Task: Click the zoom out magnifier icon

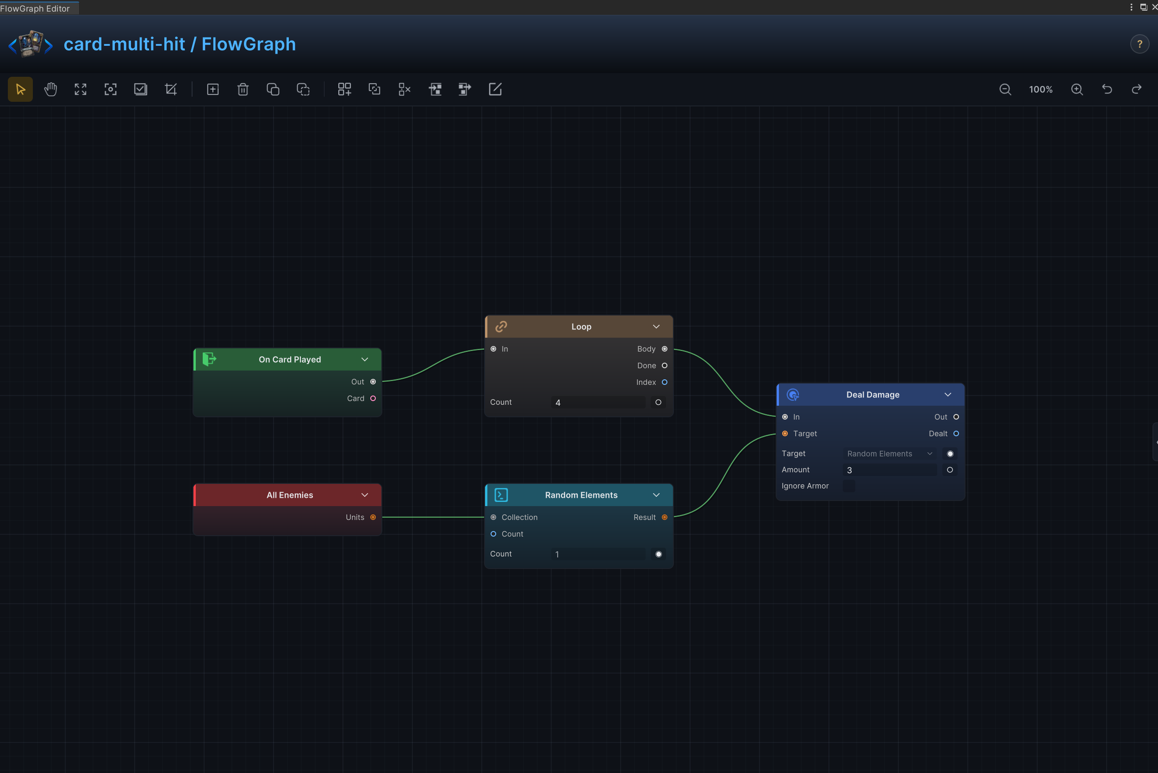Action: [1005, 89]
